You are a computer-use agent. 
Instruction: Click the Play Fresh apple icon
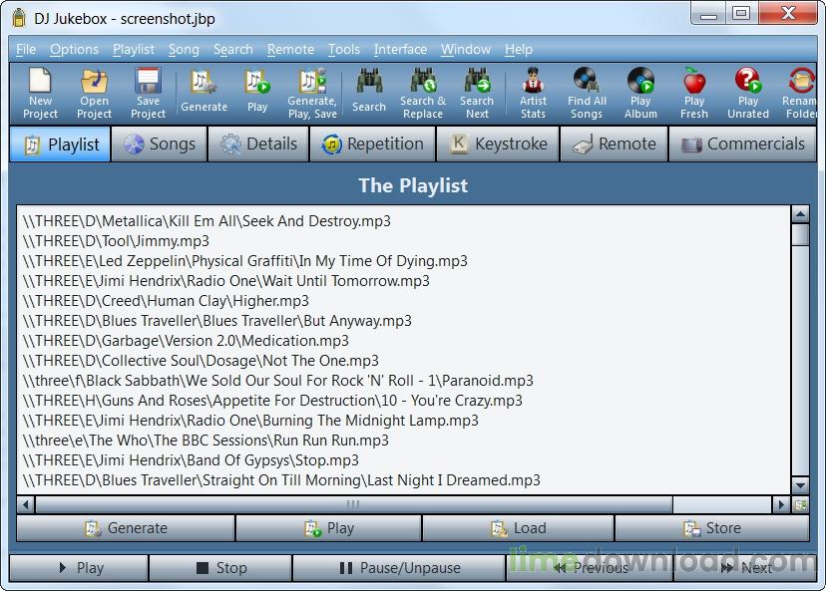[694, 92]
